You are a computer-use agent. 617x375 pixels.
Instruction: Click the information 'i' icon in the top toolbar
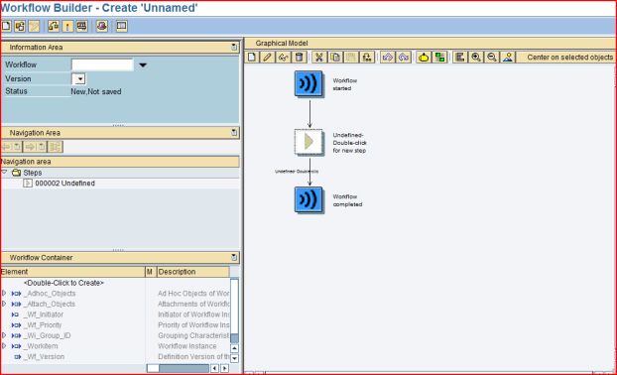pos(67,27)
